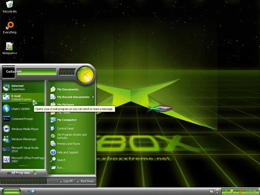Screen dimensions: 260x195
Task: Open Microsoft Visual Studio 2010
Action: coord(23,149)
